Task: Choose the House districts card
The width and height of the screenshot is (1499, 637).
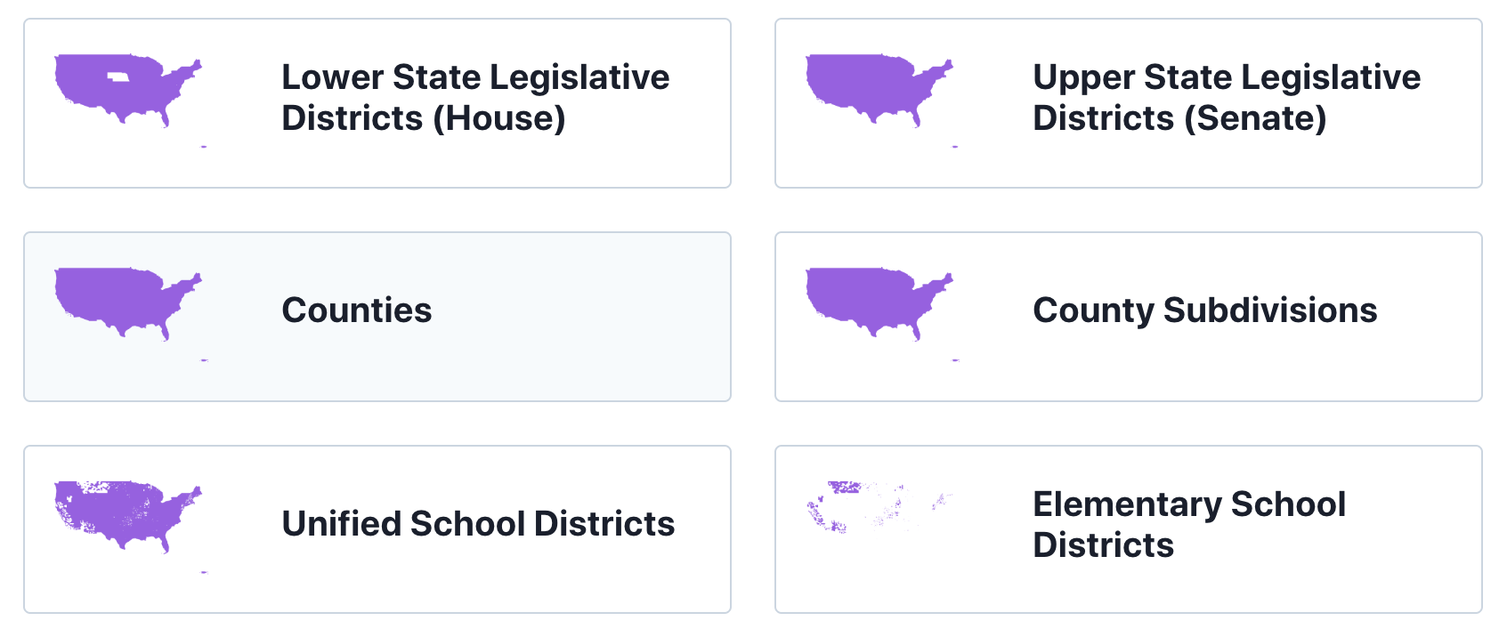Action: 377,160
